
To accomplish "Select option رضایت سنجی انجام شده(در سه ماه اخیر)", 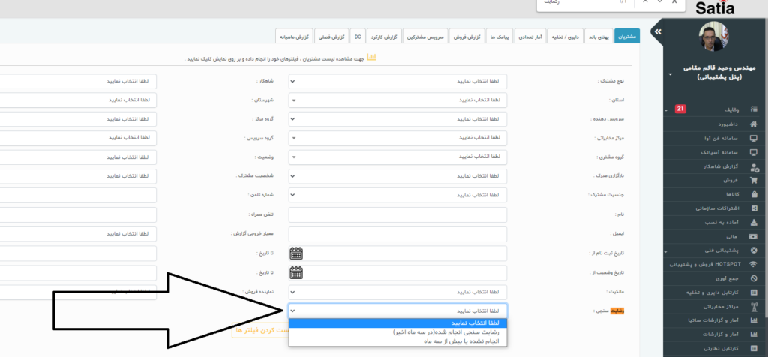I will 397,331.
